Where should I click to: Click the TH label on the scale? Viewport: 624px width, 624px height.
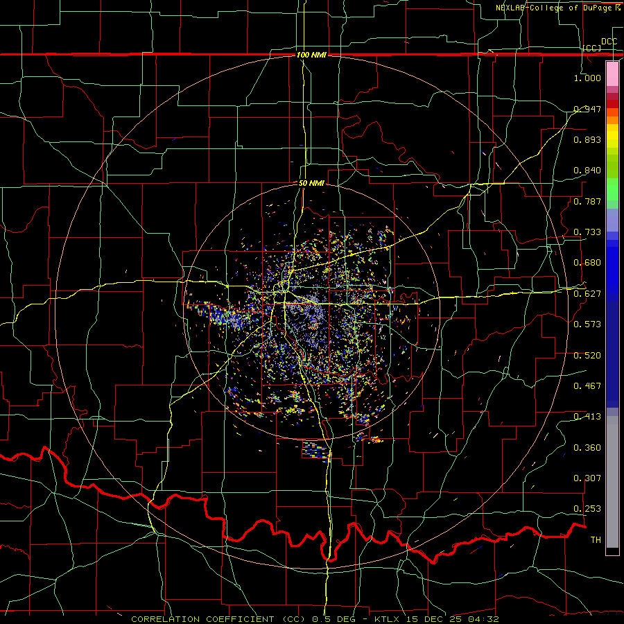point(596,540)
